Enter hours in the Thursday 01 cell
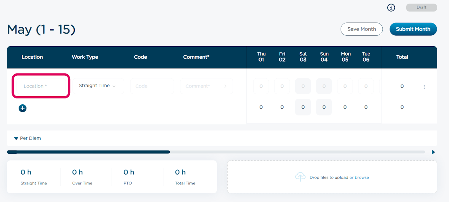The image size is (449, 202). click(x=261, y=86)
